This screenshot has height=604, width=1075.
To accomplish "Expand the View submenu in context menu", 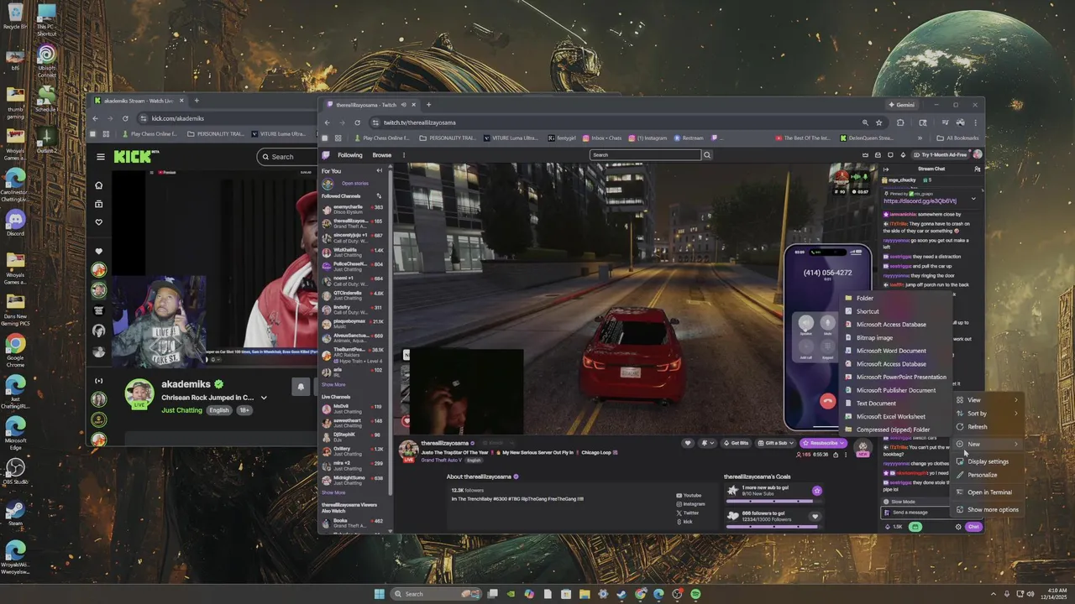I will 988,400.
